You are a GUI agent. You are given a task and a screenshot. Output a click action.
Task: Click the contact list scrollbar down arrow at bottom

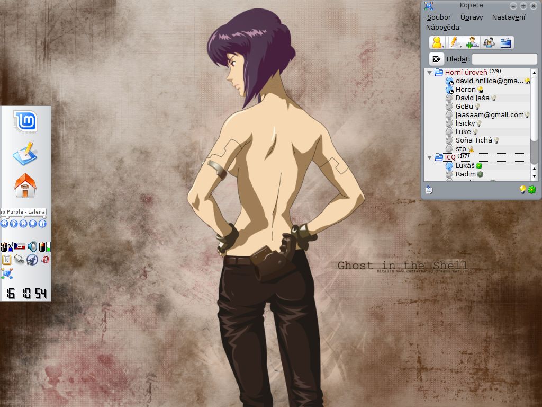534,176
